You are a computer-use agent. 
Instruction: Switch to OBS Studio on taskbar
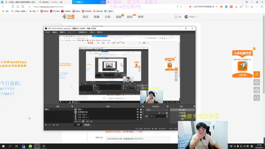[37, 146]
